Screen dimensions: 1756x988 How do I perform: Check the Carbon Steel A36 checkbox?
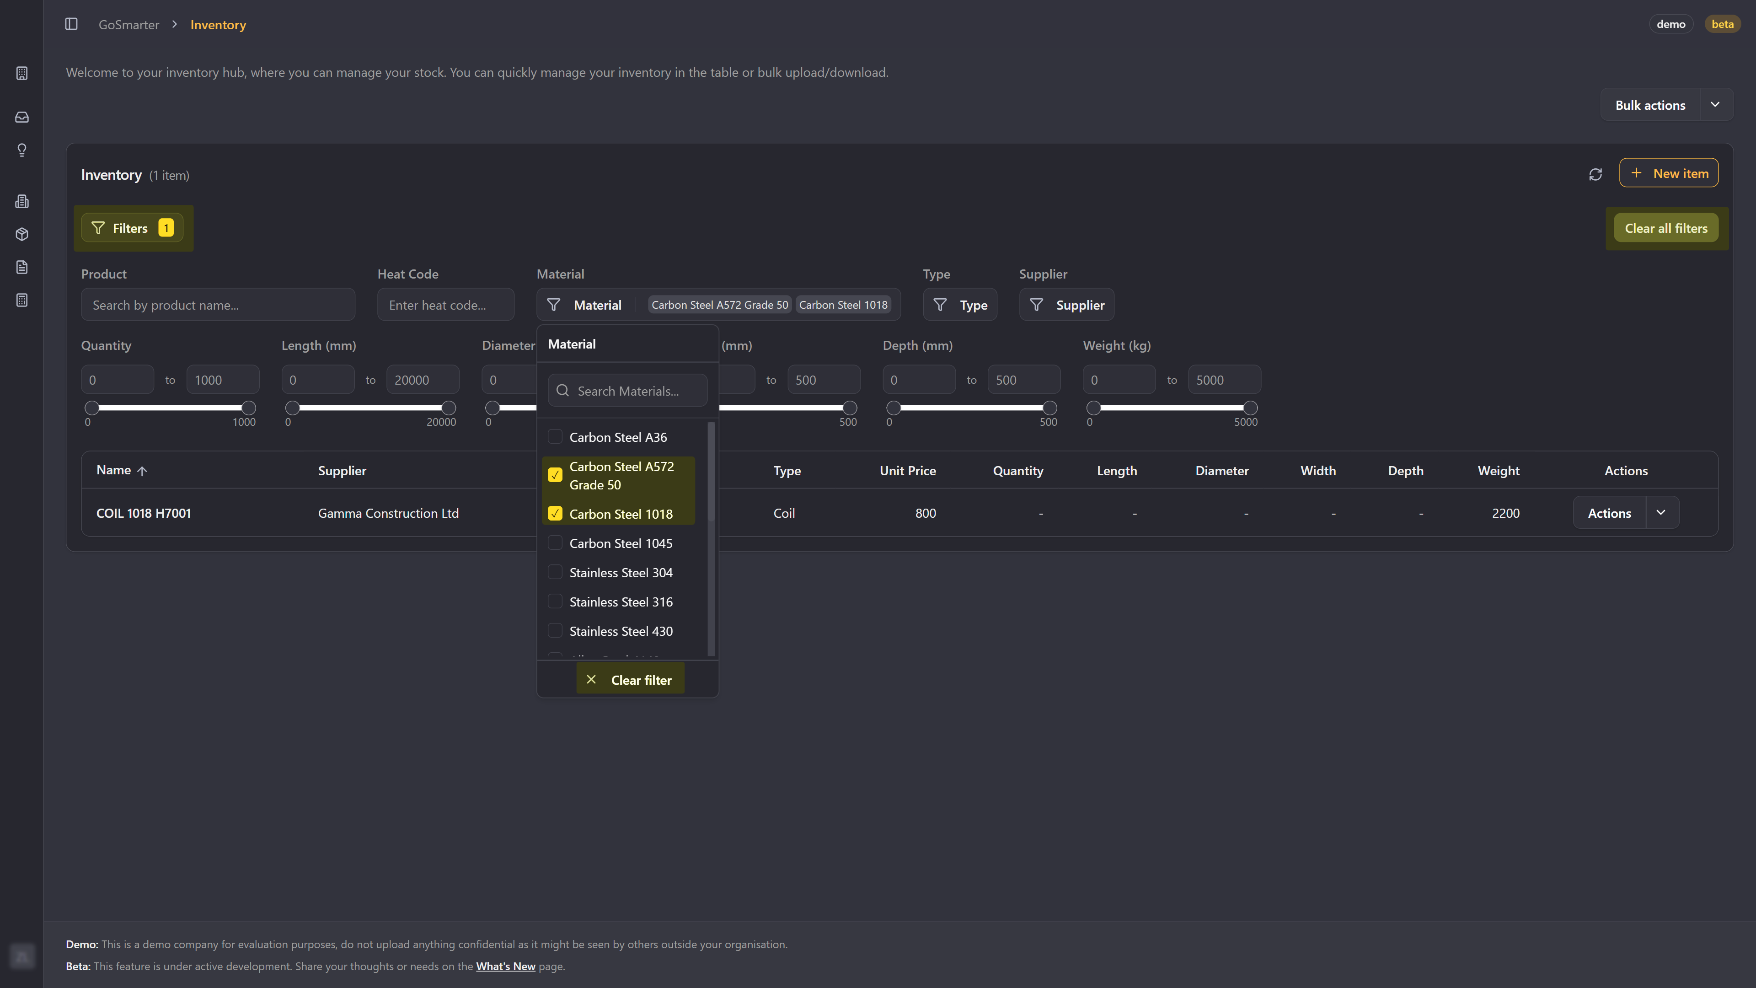(555, 437)
